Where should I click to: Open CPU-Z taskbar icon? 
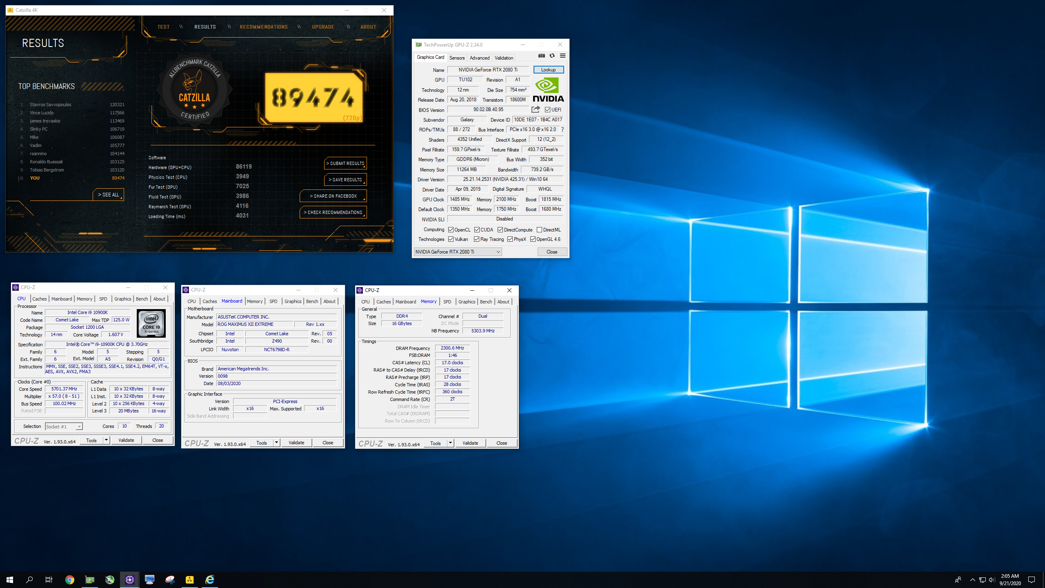[x=130, y=579]
